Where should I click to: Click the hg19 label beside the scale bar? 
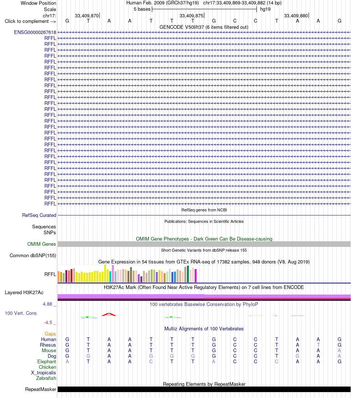tap(265, 9)
